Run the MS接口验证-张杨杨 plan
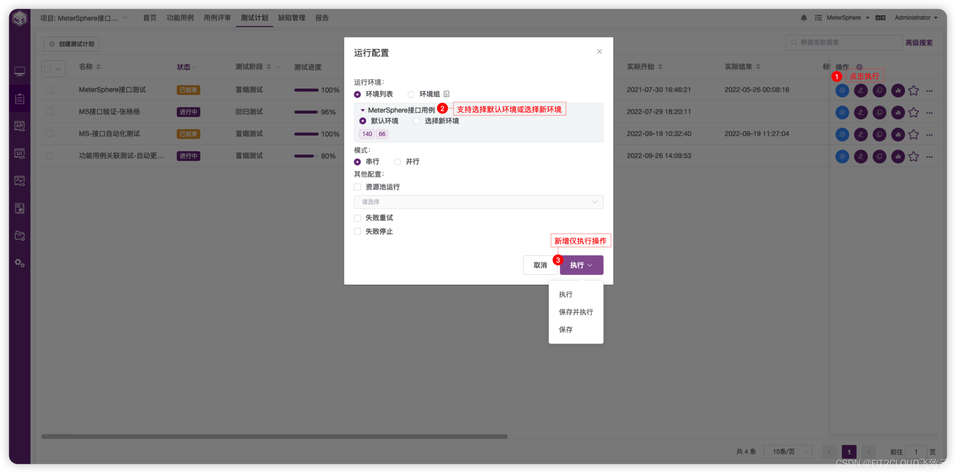The width and height of the screenshot is (956, 473). point(842,112)
